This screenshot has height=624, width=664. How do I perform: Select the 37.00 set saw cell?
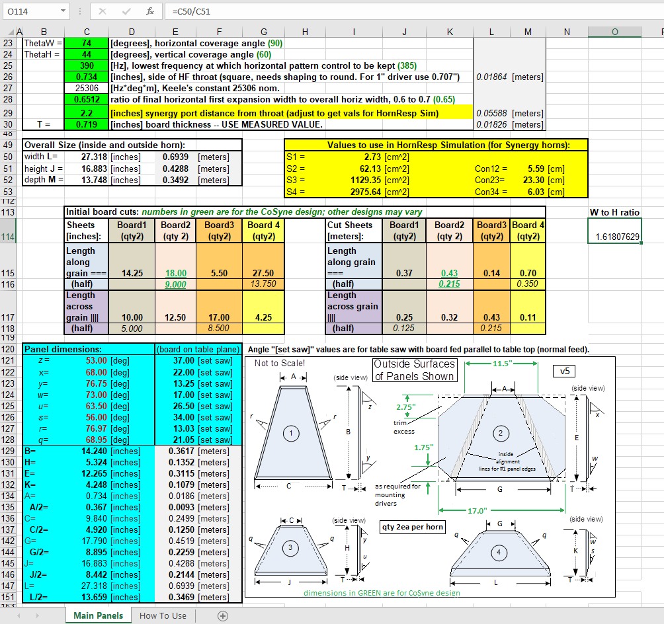175,361
